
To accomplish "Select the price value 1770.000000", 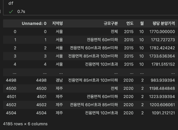I will pyautogui.click(x=162, y=32).
